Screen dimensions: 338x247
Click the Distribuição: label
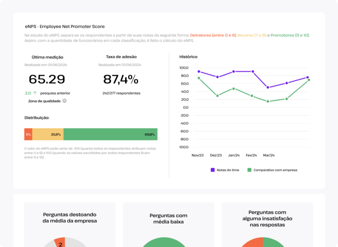click(37, 118)
